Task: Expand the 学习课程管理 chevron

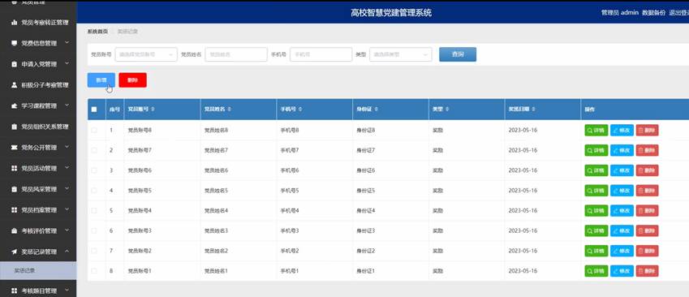Action: [x=67, y=105]
